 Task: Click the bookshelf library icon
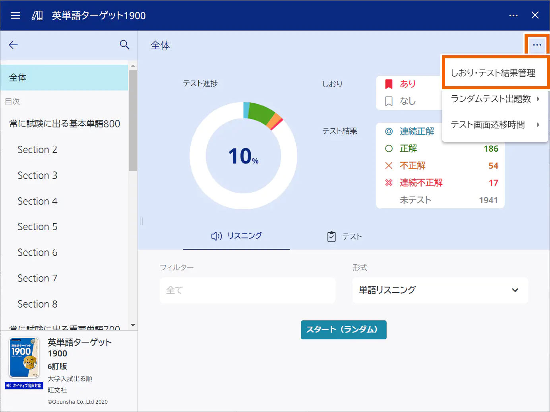tap(37, 15)
